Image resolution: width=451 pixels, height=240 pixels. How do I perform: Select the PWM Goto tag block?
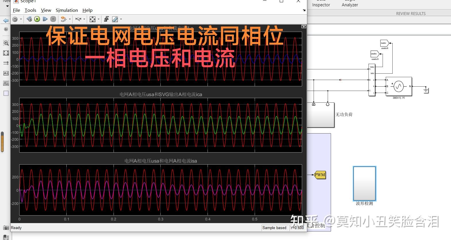coord(320,175)
